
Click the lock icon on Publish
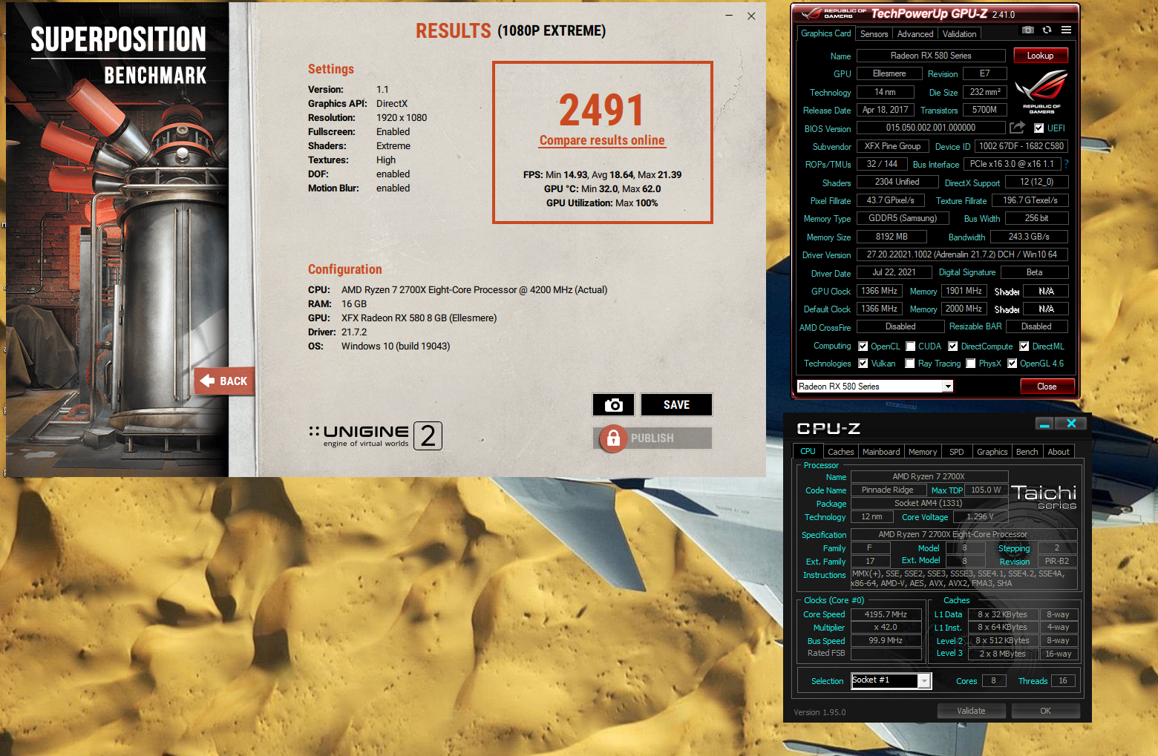coord(613,438)
